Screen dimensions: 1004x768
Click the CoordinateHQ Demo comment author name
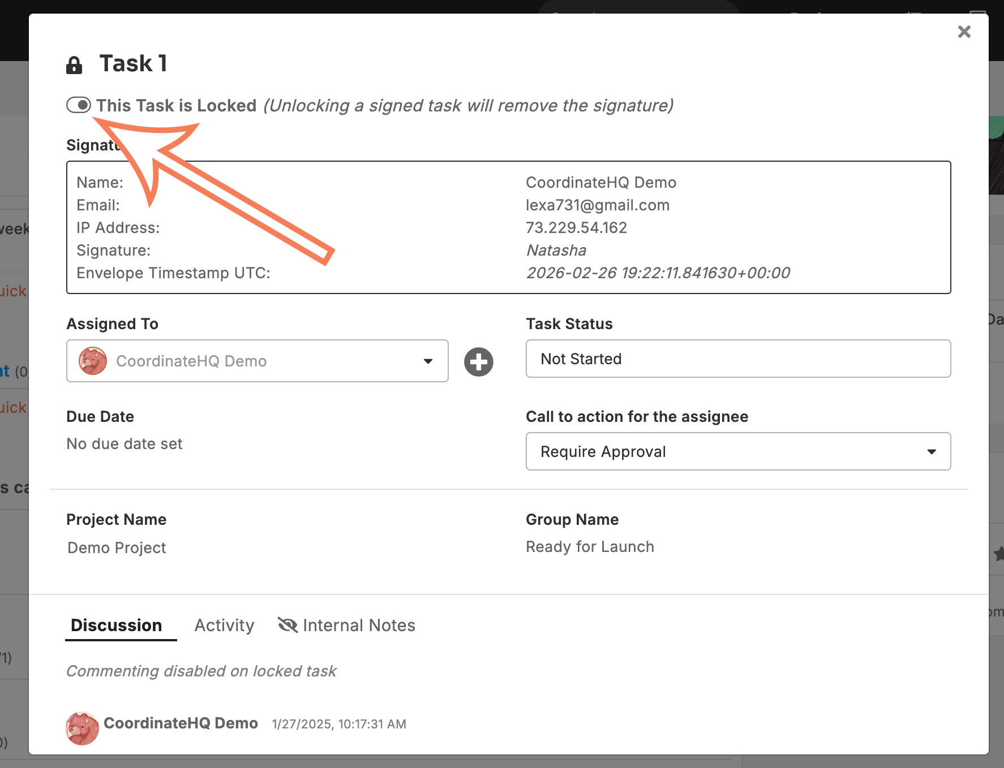(181, 723)
